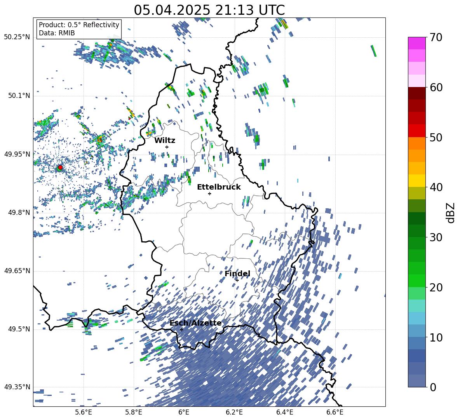The width and height of the screenshot is (460, 420).
Task: Click the 49.8°N latitude label
Action: click(x=19, y=213)
